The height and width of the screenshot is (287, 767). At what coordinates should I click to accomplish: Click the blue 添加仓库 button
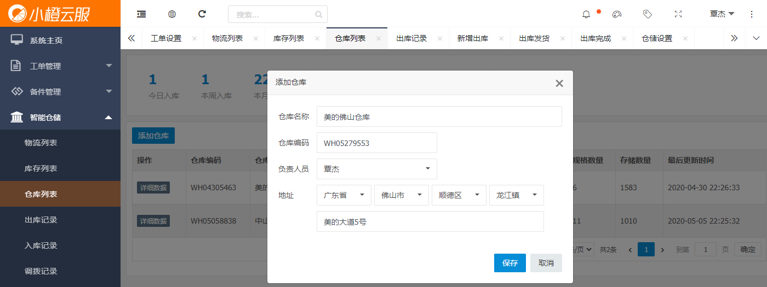pos(153,136)
